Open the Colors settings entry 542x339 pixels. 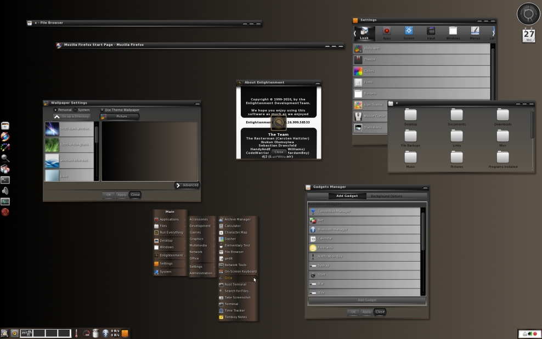384,71
